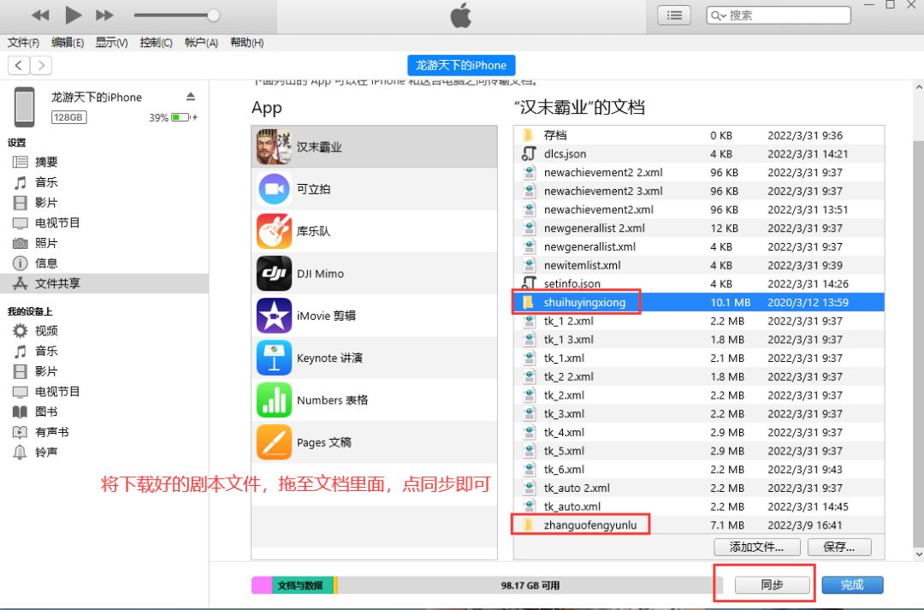
Task: Open the 控制(C) menu
Action: pos(157,43)
